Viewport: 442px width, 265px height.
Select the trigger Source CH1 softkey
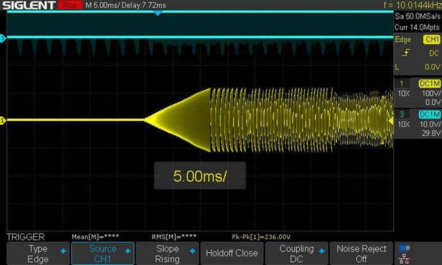pos(102,253)
